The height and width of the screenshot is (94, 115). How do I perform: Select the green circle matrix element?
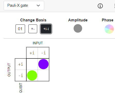32,75
